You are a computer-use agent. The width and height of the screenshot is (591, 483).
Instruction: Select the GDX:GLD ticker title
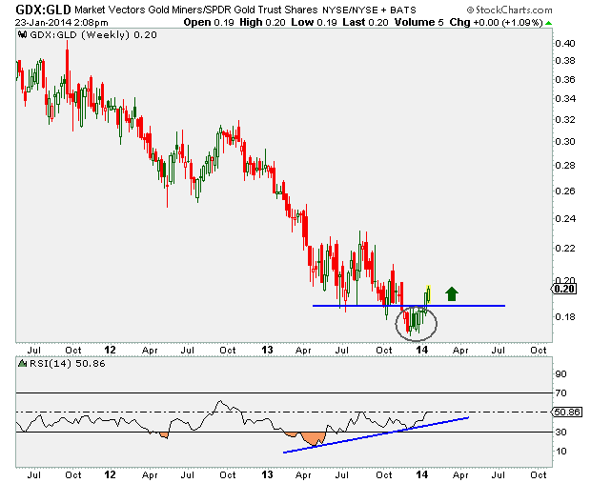[x=43, y=10]
